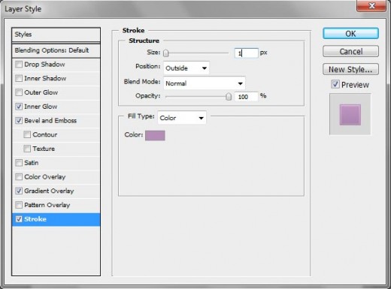Enable the Color Overlay checkbox
Screen dimensions: 391x289
[x=19, y=177]
